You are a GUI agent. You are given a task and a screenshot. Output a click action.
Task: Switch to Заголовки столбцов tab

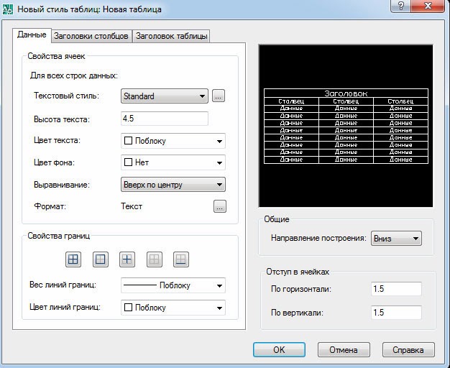[x=91, y=36]
